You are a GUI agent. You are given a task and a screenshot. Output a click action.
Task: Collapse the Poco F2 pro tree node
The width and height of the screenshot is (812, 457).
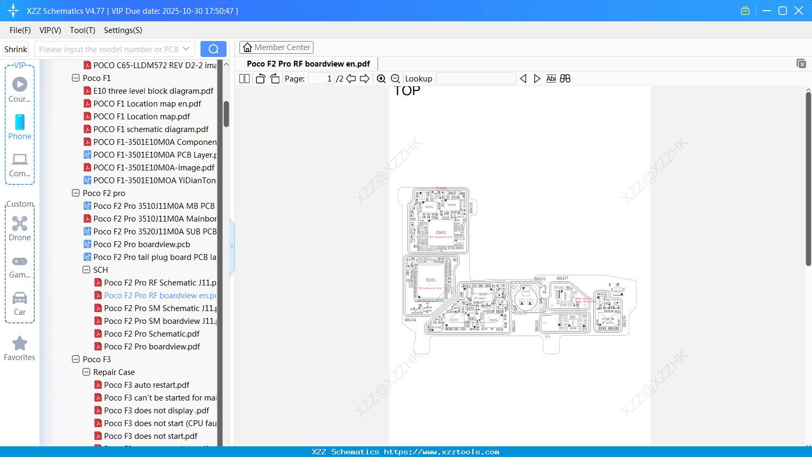pyautogui.click(x=76, y=193)
